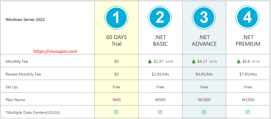Toggle the data centers checkbox for Trial

click(x=116, y=112)
